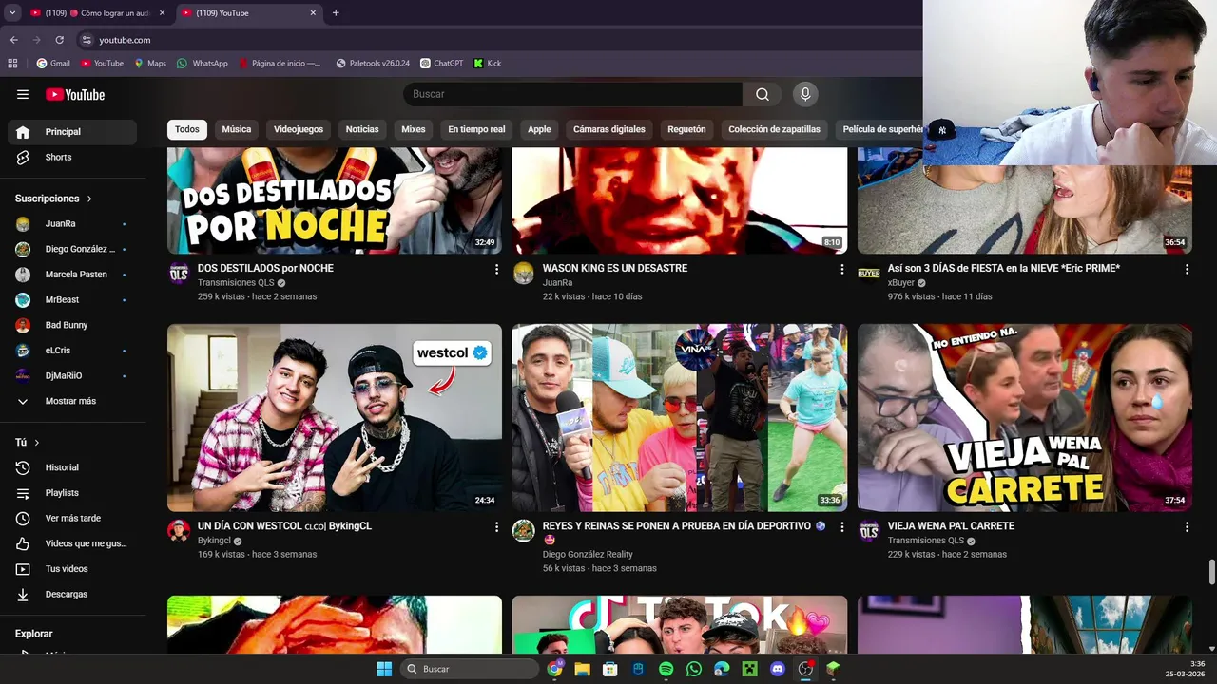
Task: Click the Windows taskbar Buscar box
Action: coord(470,669)
